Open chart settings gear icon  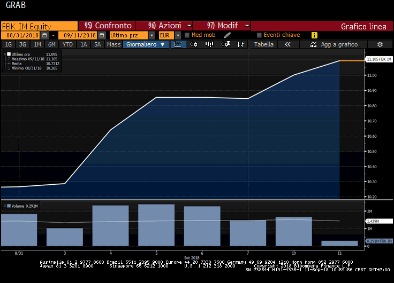pyautogui.click(x=380, y=44)
